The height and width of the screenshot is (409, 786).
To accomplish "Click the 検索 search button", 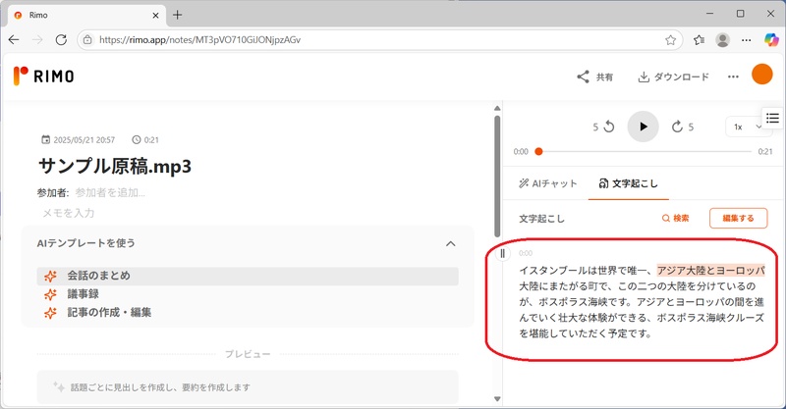I will 676,219.
